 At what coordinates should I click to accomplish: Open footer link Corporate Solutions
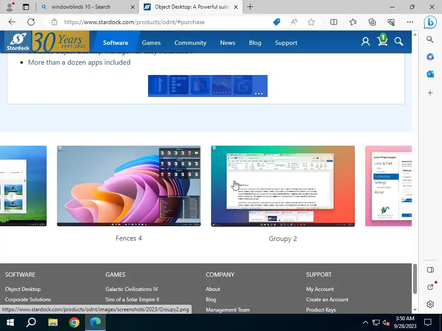tap(28, 300)
